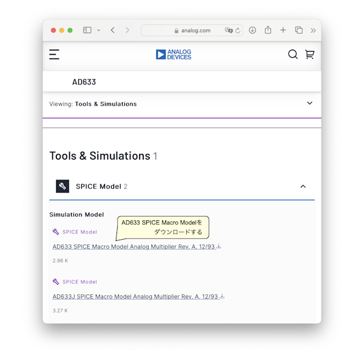Show more toolbar items overflow chevron
The height and width of the screenshot is (358, 364).
pos(313,30)
